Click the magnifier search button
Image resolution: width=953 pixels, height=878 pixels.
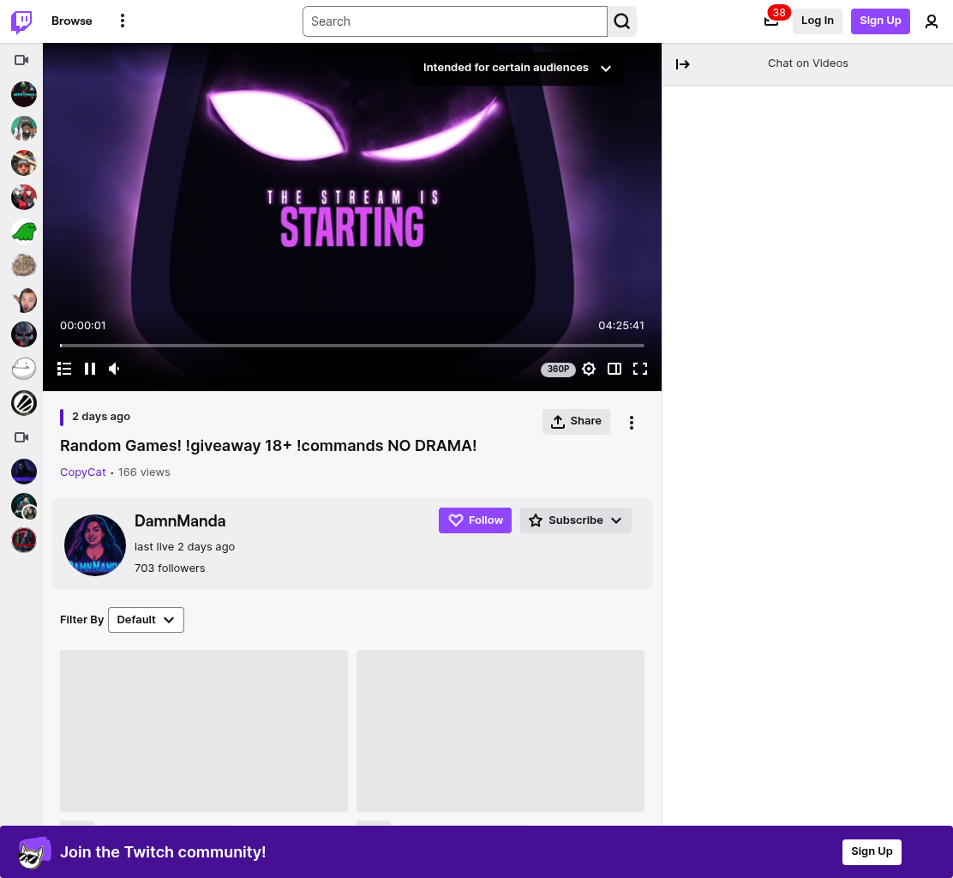(x=621, y=21)
